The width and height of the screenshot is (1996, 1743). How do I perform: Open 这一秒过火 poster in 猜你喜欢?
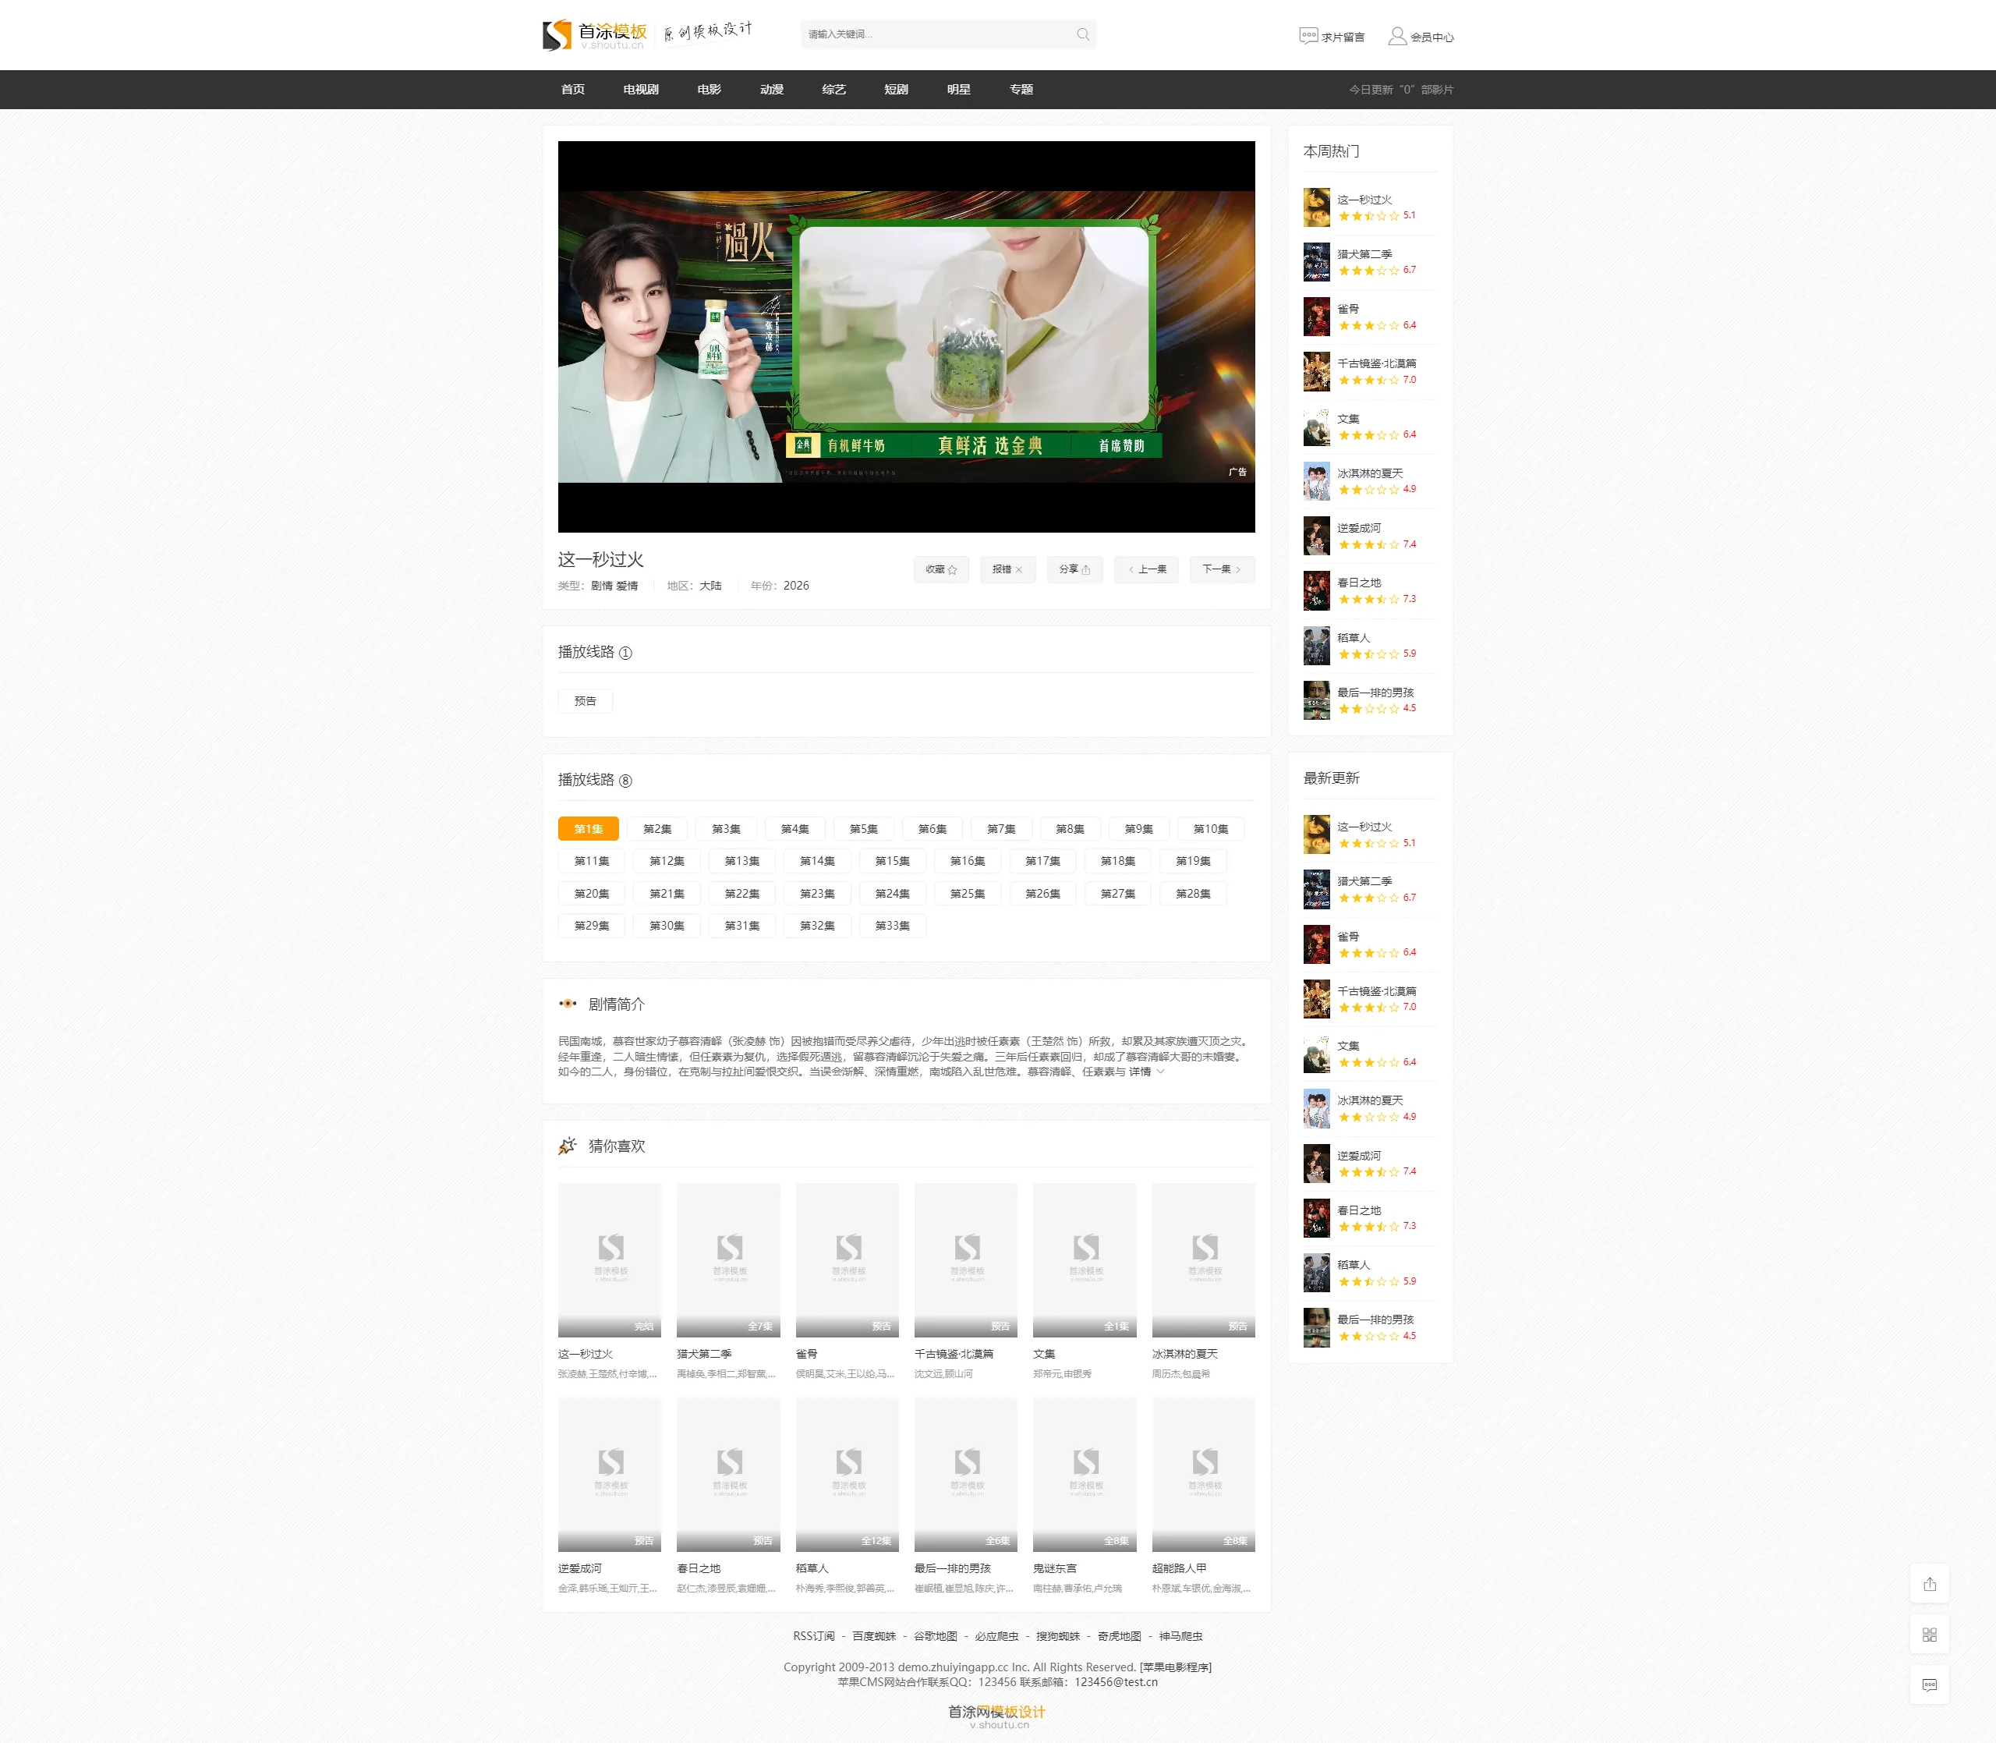[610, 1260]
